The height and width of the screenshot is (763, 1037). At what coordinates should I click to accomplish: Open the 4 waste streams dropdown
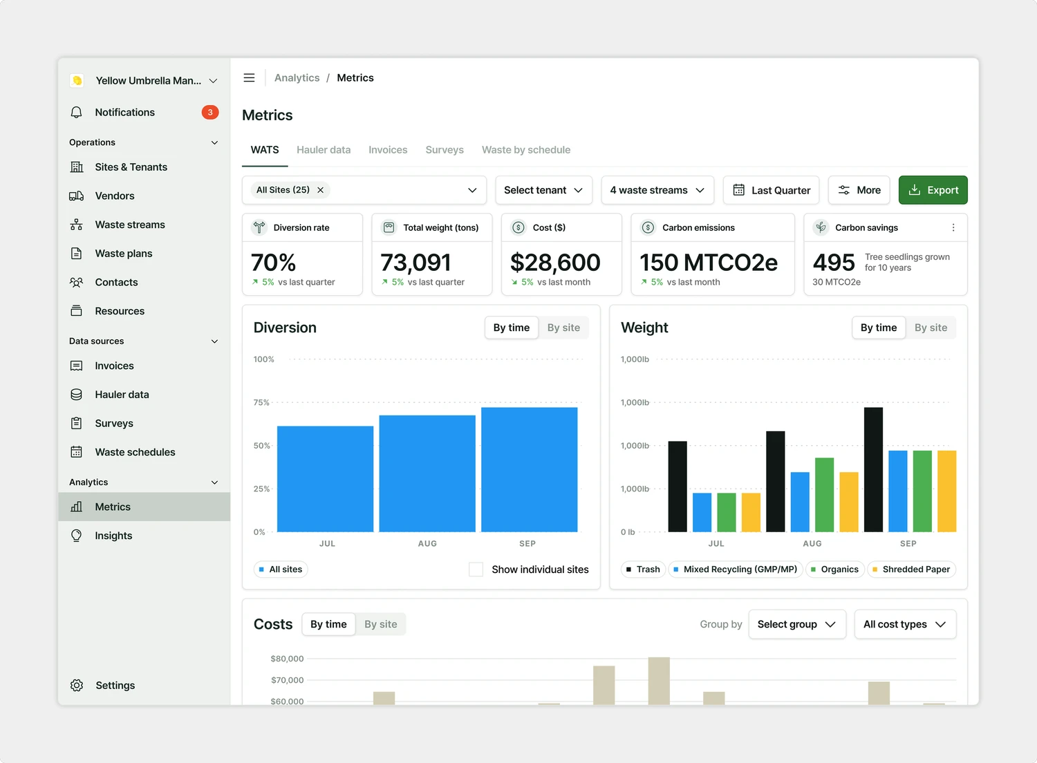657,190
